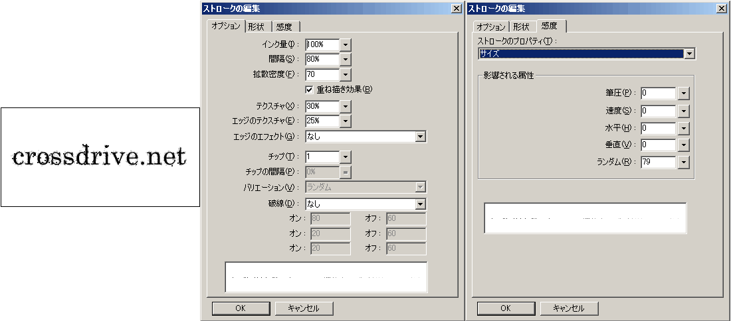This screenshot has width=731, height=321.
Task: Click the 速度 input field
Action: (x=659, y=111)
